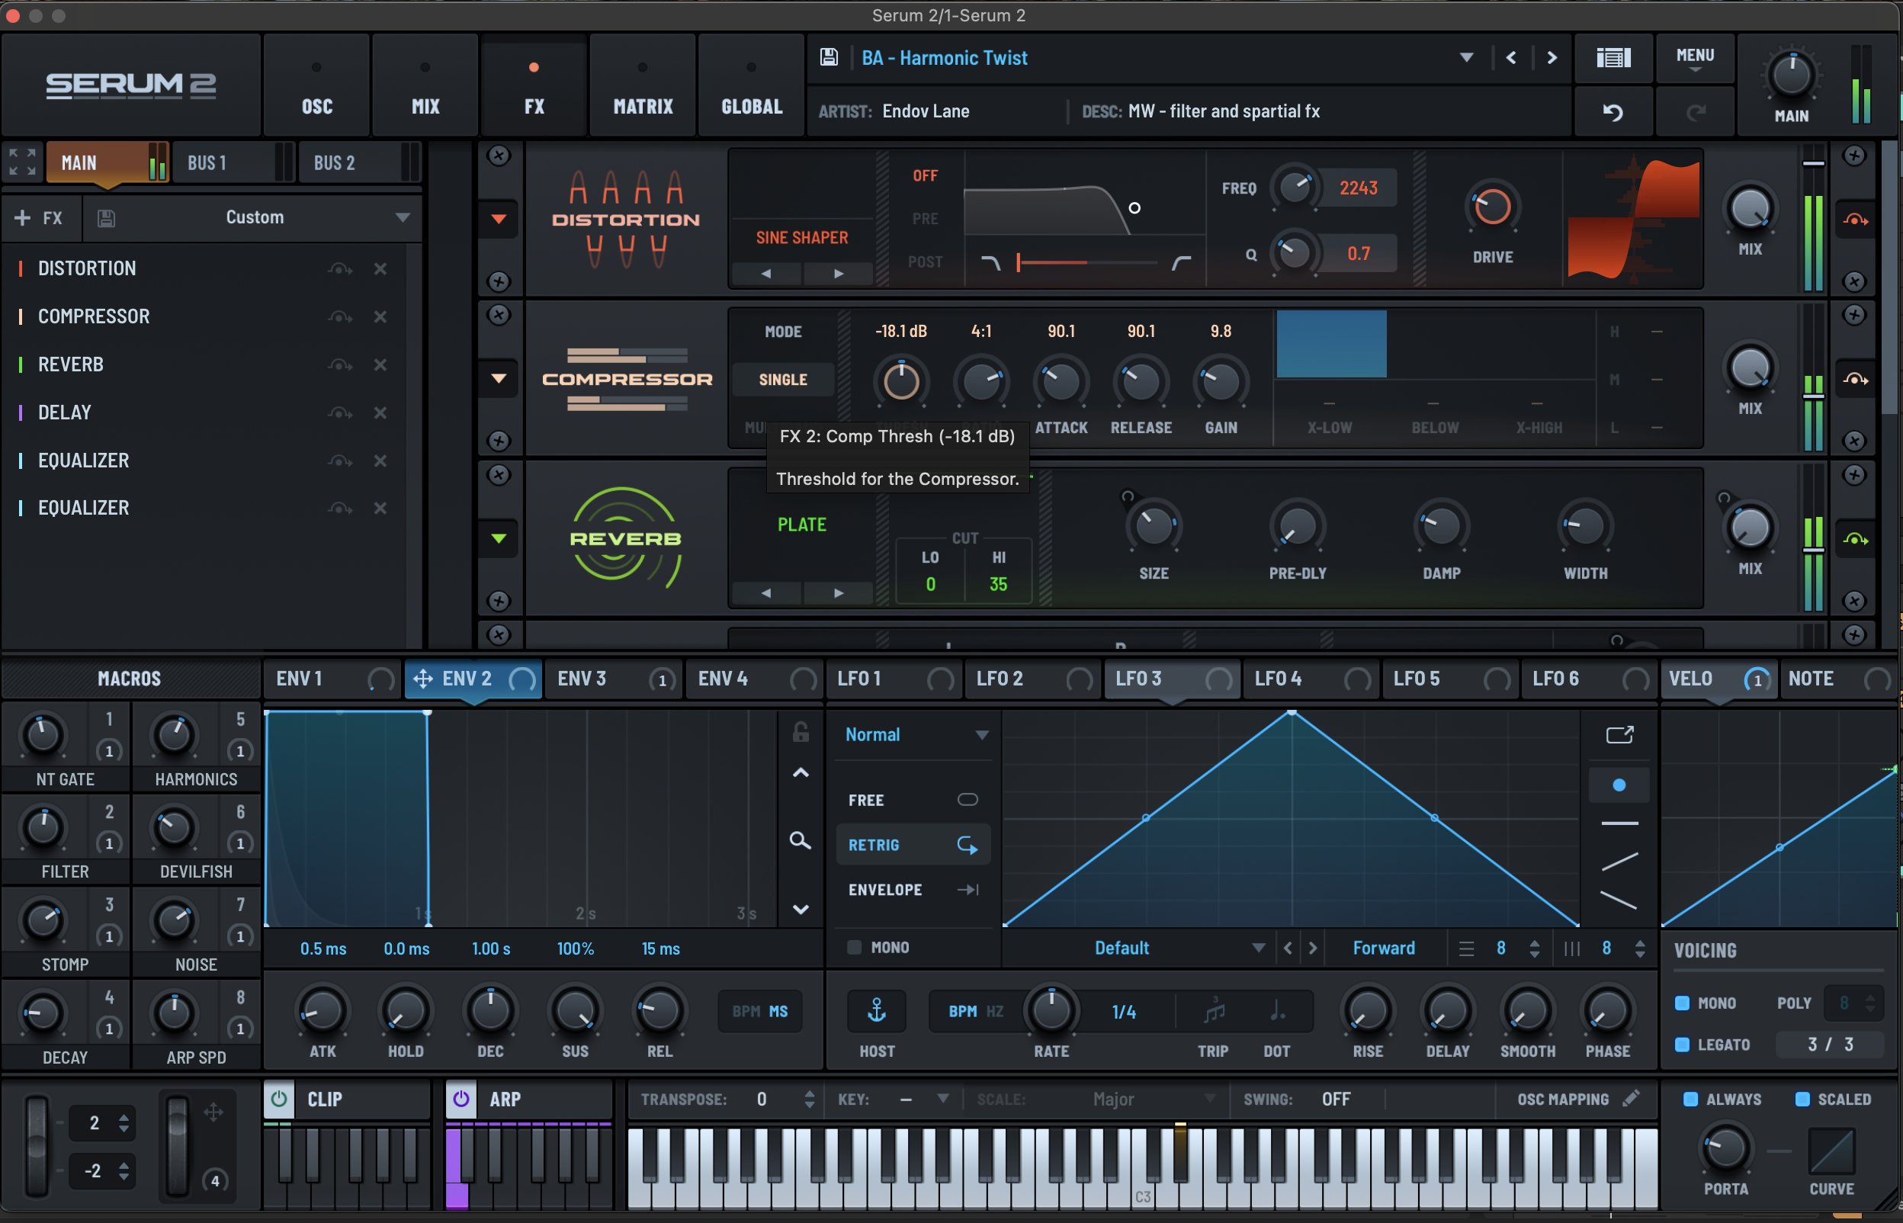Image resolution: width=1903 pixels, height=1223 pixels.
Task: Click the redo arrow icon
Action: (x=1695, y=112)
